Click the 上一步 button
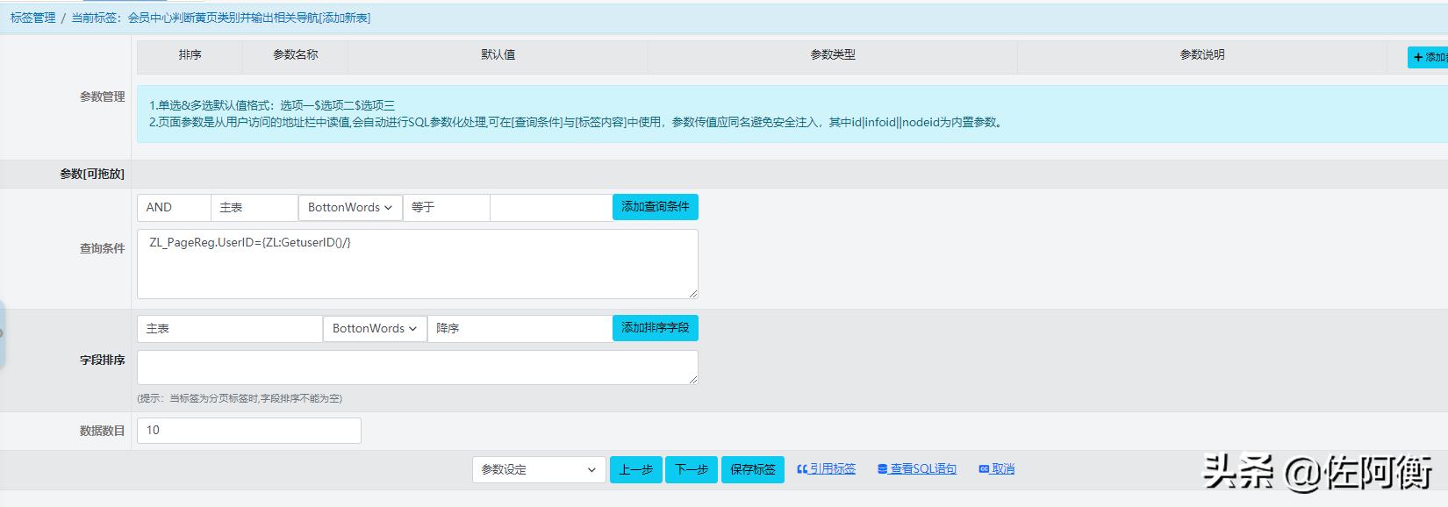The image size is (1448, 507). click(x=636, y=469)
